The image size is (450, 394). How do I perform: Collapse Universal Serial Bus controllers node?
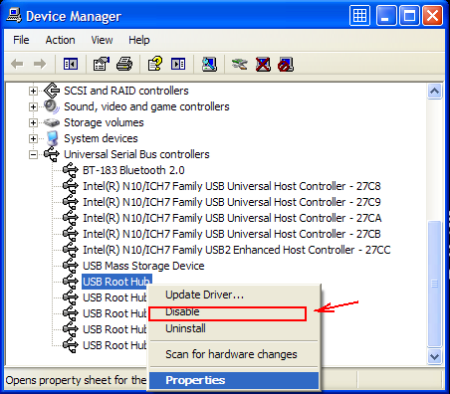pos(33,154)
